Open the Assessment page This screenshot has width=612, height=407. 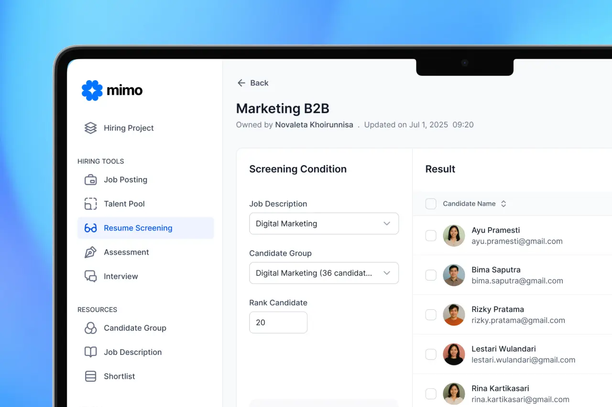[145, 252]
